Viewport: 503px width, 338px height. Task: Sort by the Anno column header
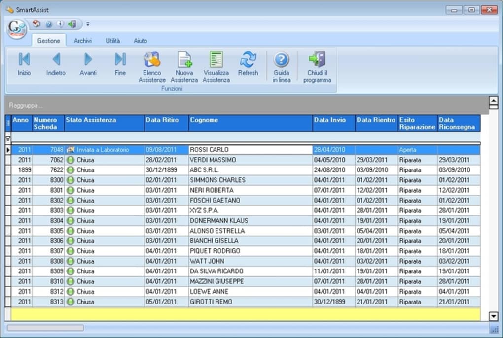click(22, 123)
